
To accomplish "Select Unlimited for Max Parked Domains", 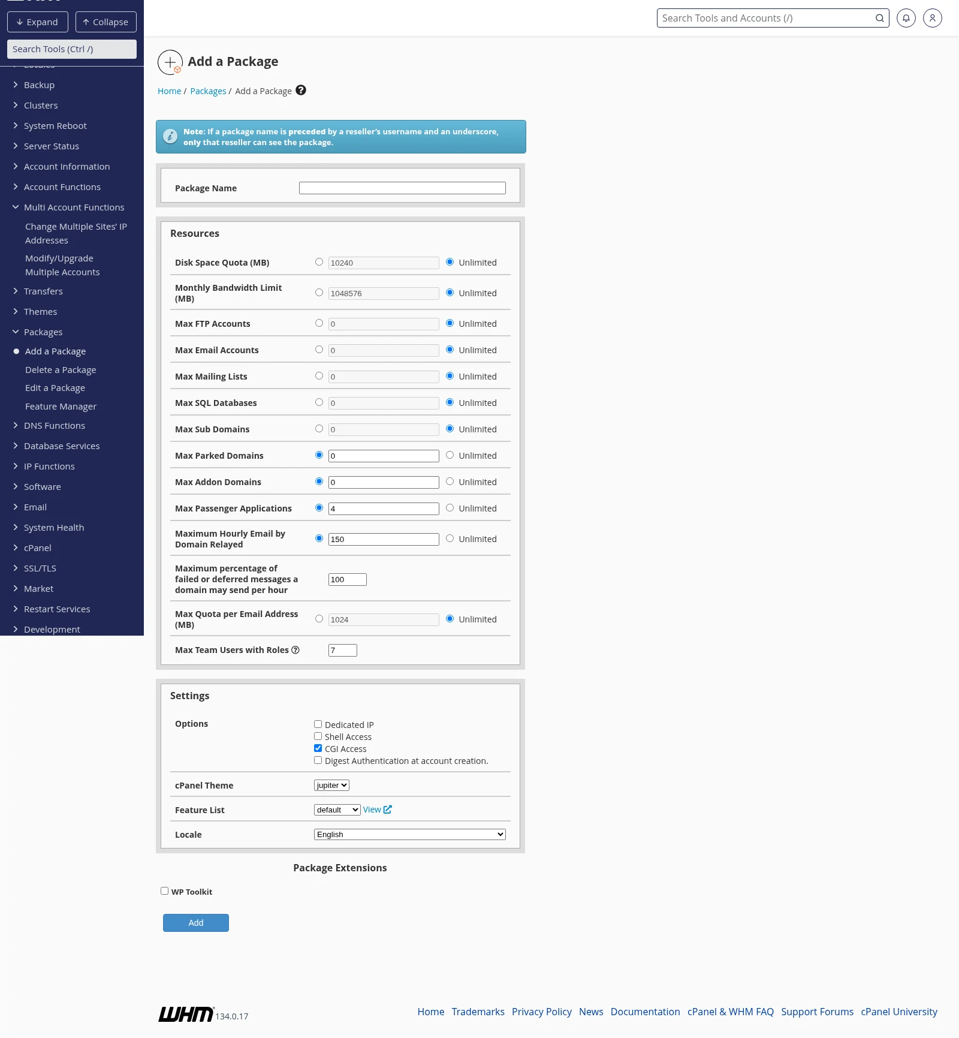I will [450, 455].
